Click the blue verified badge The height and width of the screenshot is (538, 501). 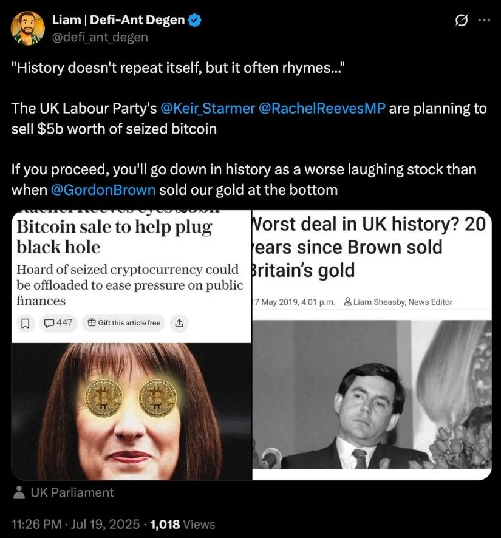click(x=195, y=20)
